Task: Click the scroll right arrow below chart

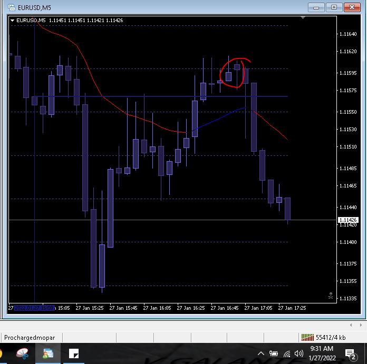Action: [x=361, y=325]
